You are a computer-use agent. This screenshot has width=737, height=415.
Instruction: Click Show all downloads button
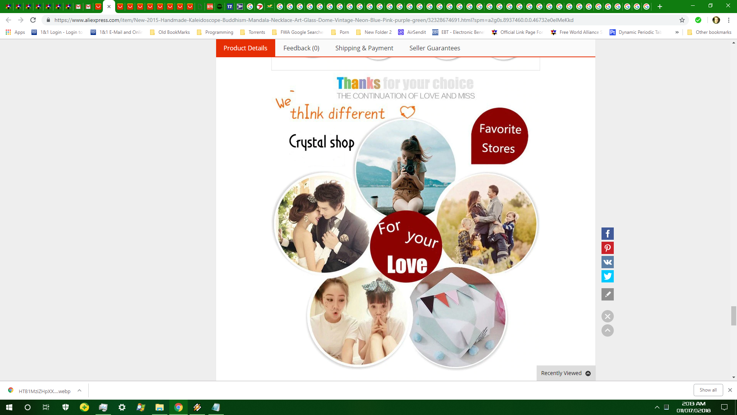tap(708, 390)
